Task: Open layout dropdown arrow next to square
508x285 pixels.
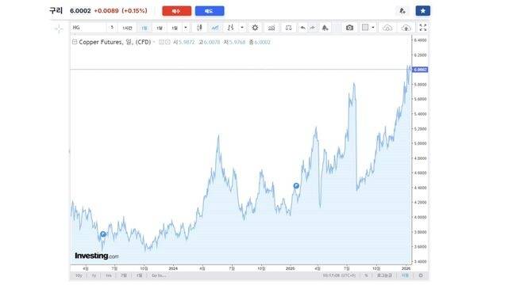Action: [373, 28]
